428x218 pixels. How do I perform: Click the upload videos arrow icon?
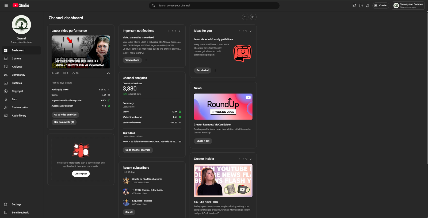point(245,17)
